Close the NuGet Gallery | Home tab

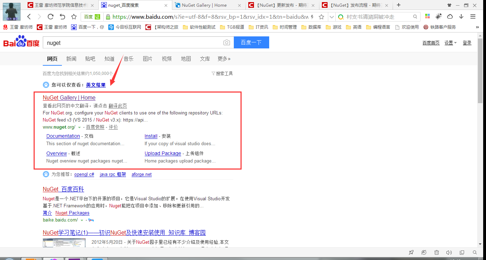[239, 5]
